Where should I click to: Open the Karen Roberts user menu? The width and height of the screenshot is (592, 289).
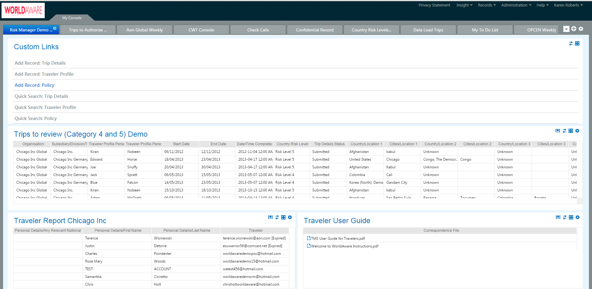point(568,5)
